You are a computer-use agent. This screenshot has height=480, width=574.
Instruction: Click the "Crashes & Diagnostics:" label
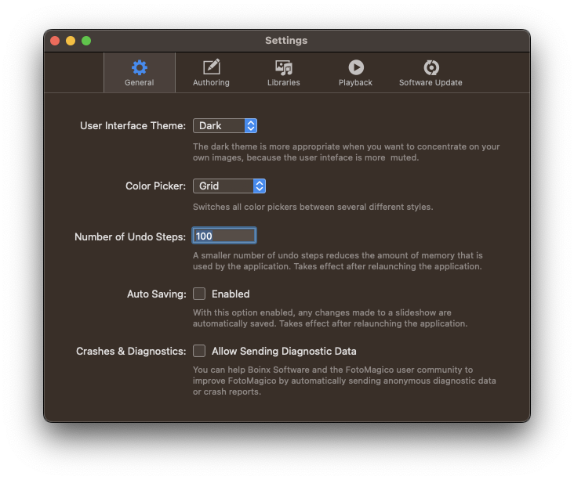coord(131,351)
